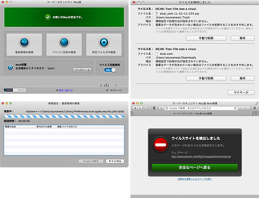Cancel the scan with キャンセル button

click(x=114, y=161)
